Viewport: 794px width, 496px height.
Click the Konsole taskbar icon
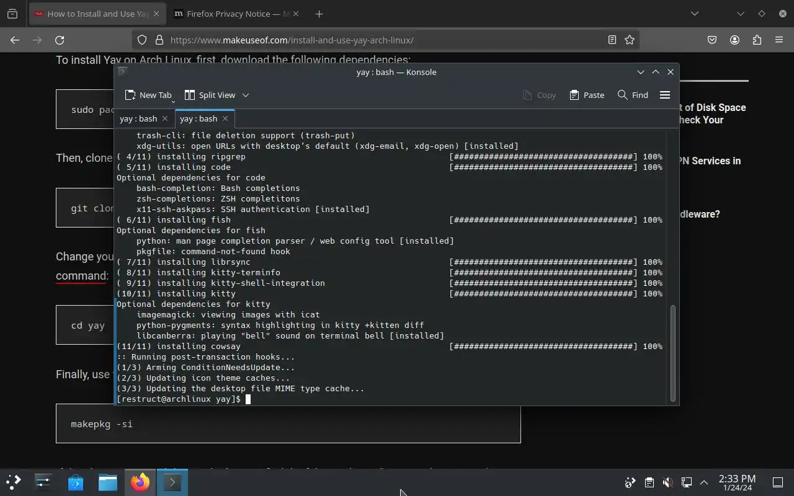pos(172,482)
